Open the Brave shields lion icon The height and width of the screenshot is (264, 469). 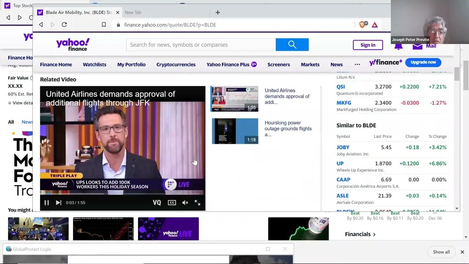point(362,25)
